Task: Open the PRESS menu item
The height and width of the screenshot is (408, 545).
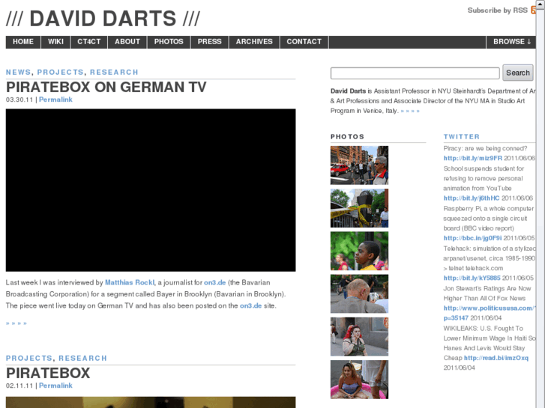Action: 210,42
